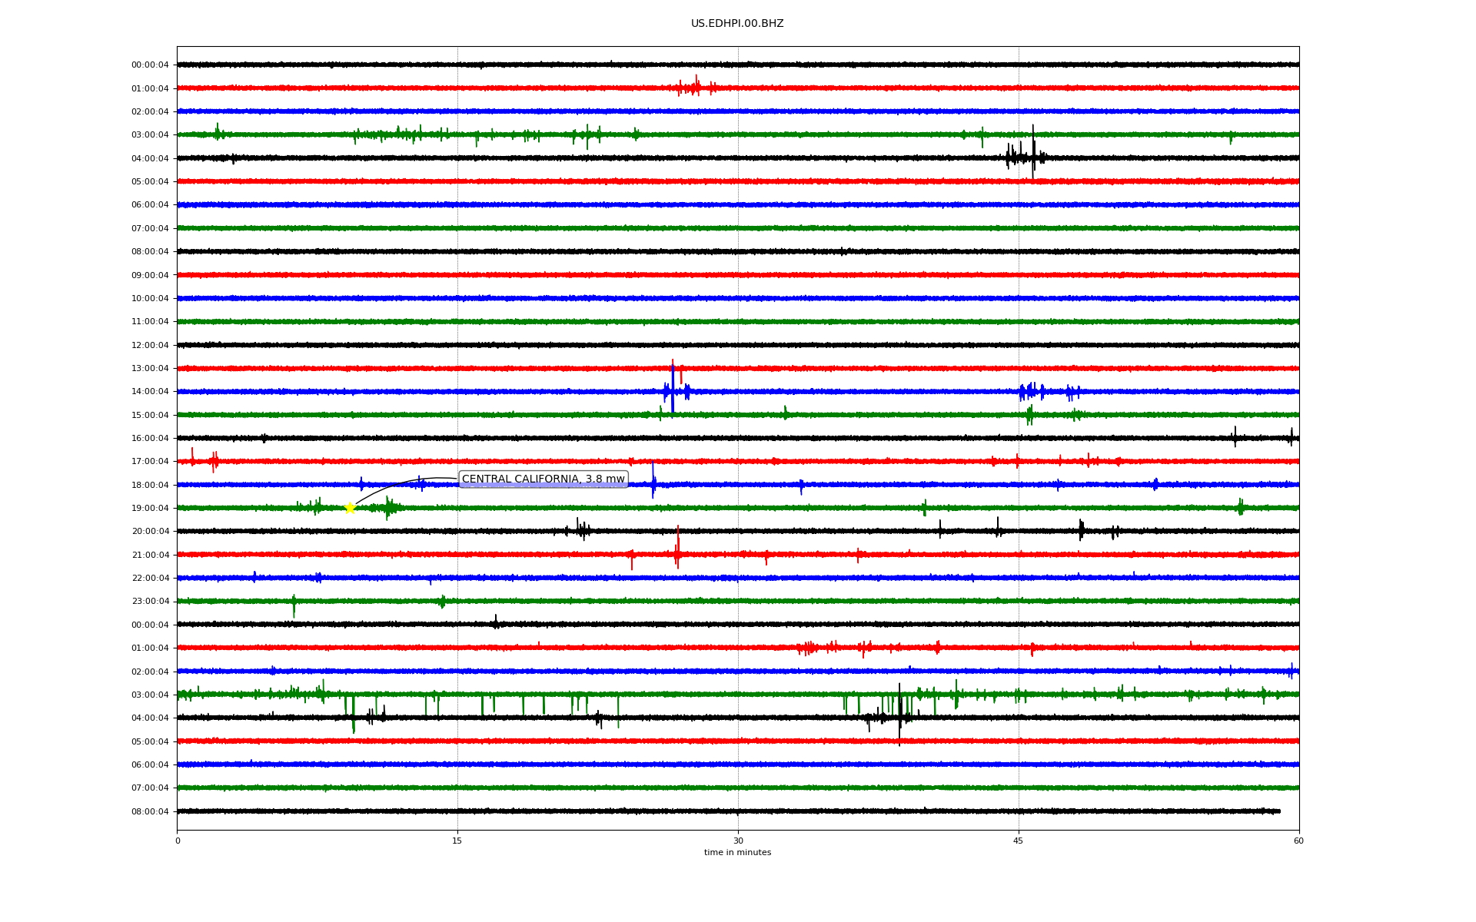Image resolution: width=1476 pixels, height=922 pixels.
Task: Click the blue spike on the 18:00:04 trace
Action: pos(653,481)
